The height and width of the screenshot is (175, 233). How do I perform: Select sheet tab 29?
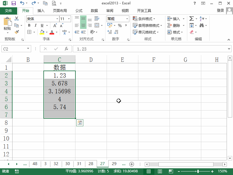click(x=114, y=164)
